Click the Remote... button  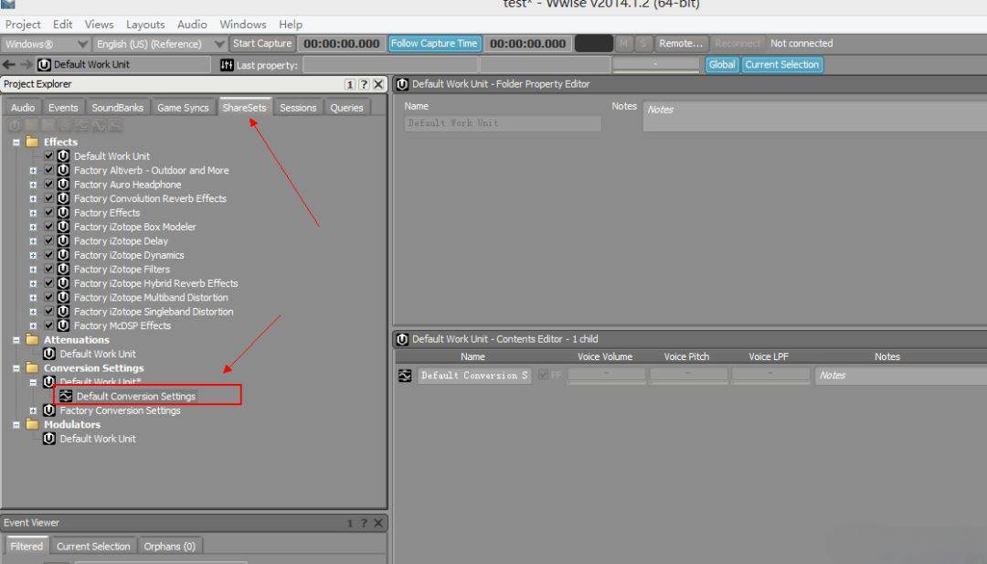pos(681,44)
